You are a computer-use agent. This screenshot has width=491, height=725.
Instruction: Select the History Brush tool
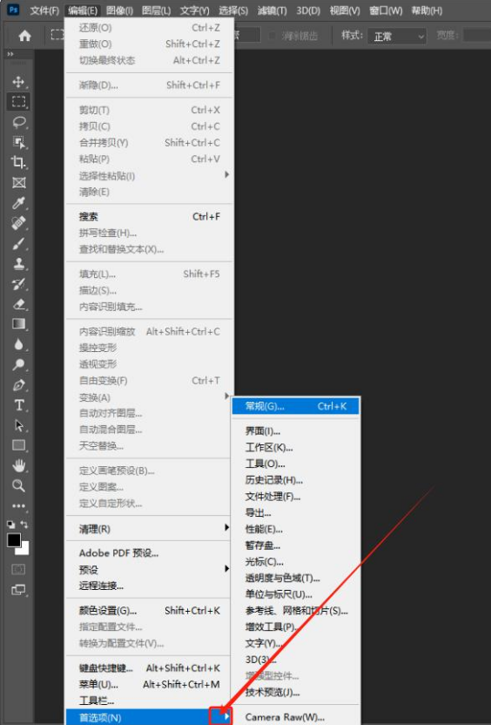[18, 284]
